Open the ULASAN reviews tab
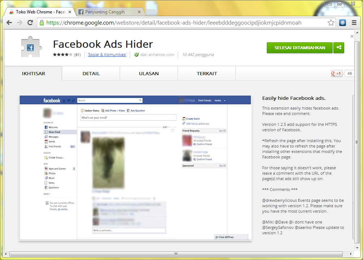This screenshot has width=363, height=260. [149, 74]
